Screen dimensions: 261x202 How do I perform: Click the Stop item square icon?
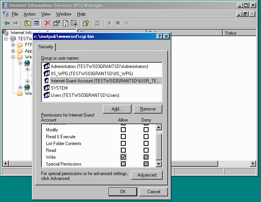coord(118,23)
